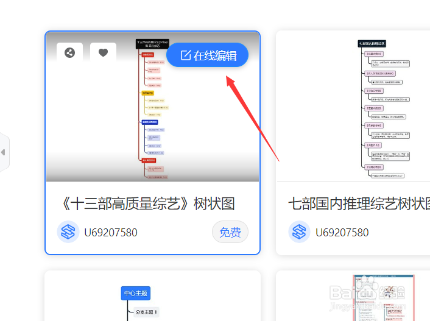Click username U69207580 under 十三部高质量综艺

111,233
